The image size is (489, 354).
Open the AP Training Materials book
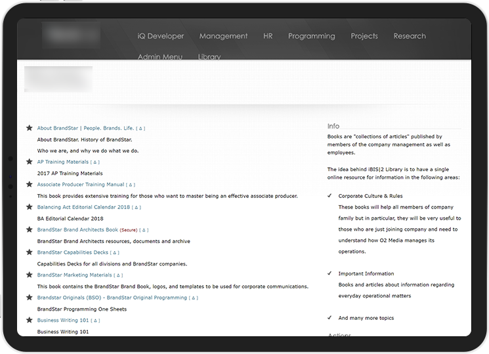63,162
